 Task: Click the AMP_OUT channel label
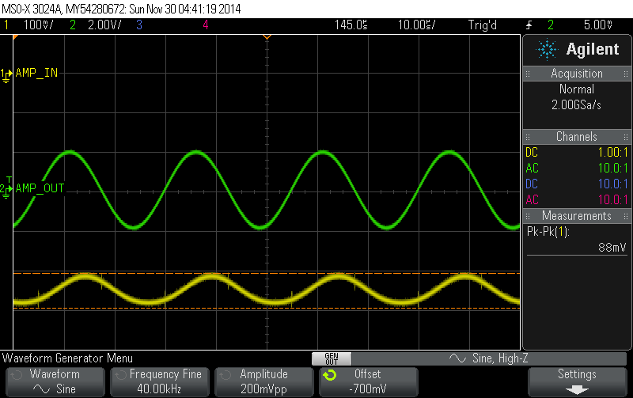[x=40, y=188]
